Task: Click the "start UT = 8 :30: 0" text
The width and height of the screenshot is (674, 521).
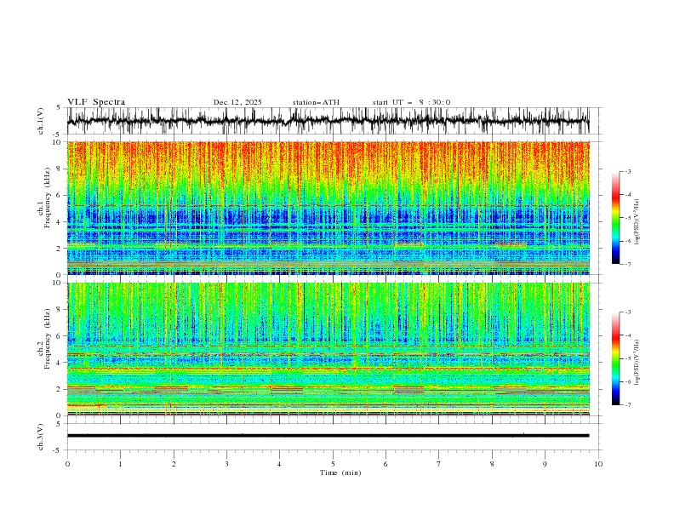Action: 411,102
